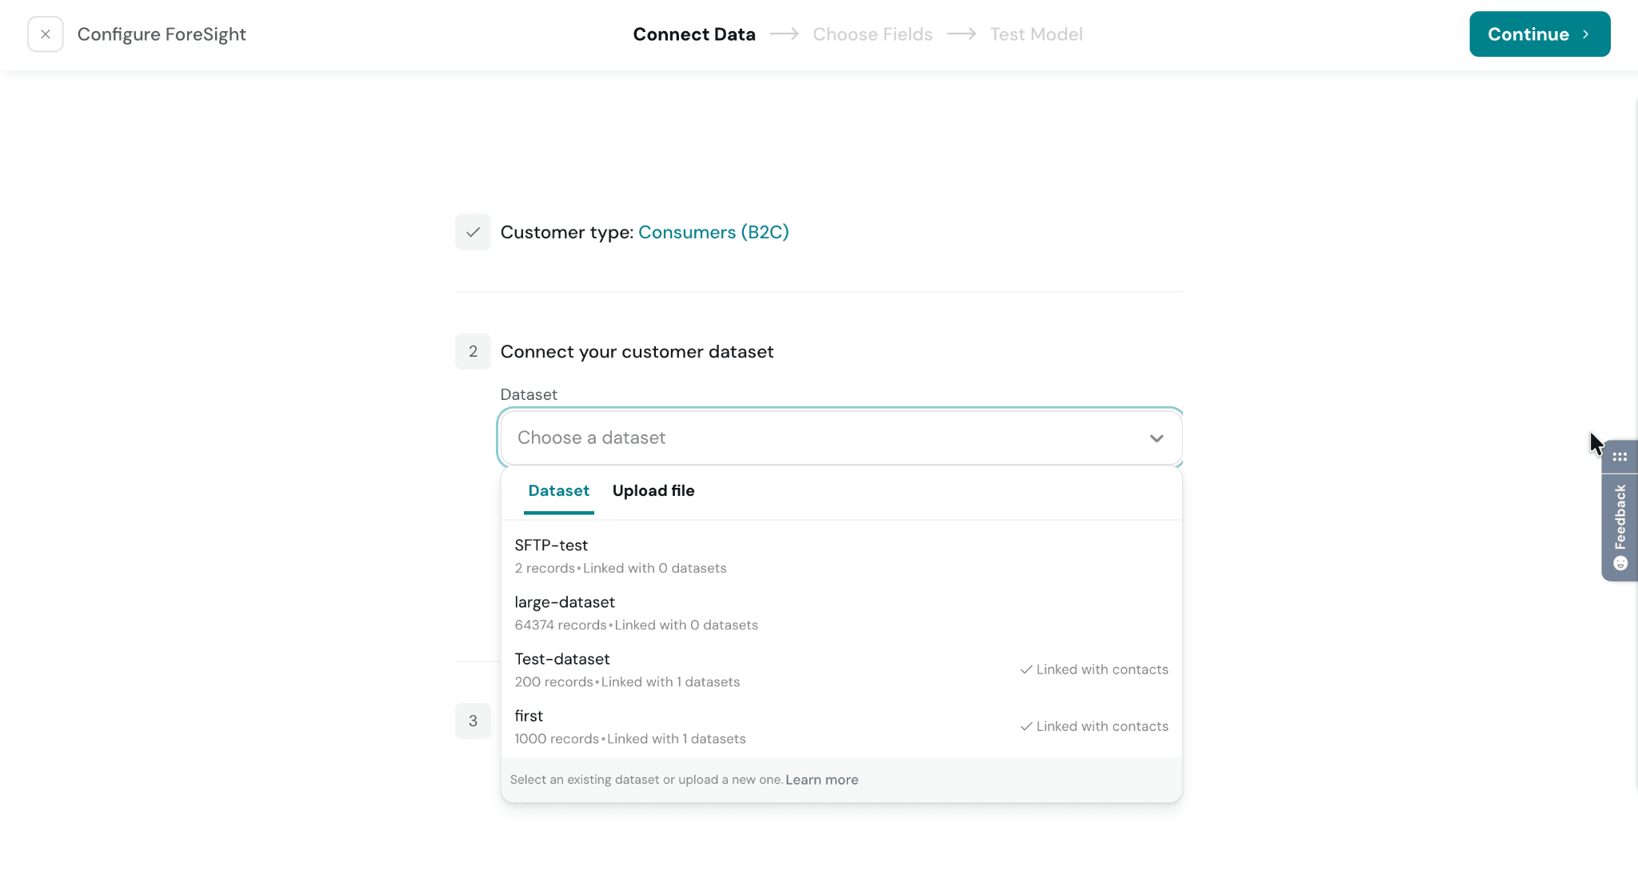Click the Choose a dataset combo box
The width and height of the screenshot is (1638, 883).
pyautogui.click(x=840, y=438)
